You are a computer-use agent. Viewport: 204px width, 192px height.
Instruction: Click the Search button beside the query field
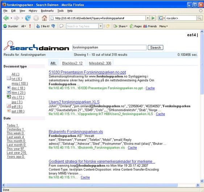pos(155,47)
